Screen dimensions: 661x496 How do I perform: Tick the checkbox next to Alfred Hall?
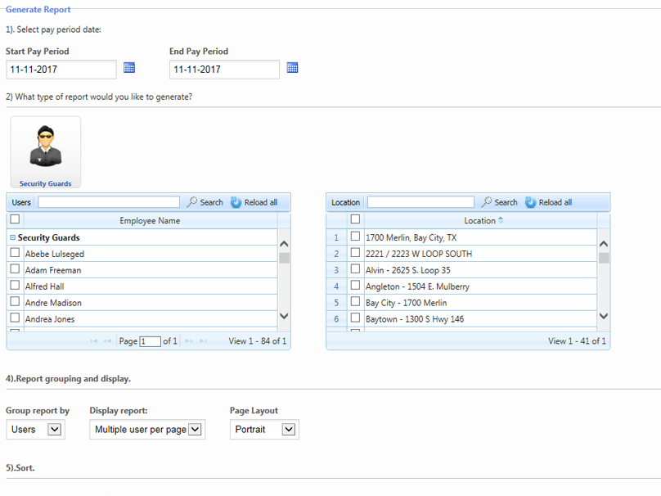tap(15, 286)
